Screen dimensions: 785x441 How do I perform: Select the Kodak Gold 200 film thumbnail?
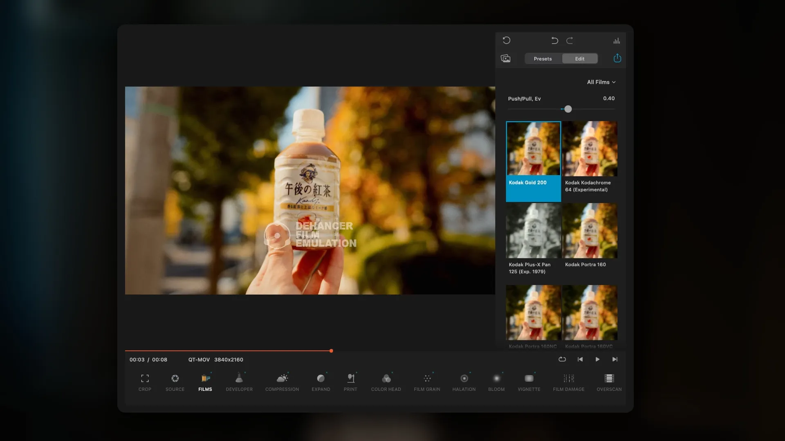click(x=534, y=149)
